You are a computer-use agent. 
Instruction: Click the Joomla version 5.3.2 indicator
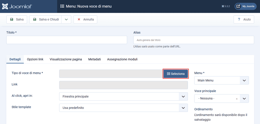(225, 6)
